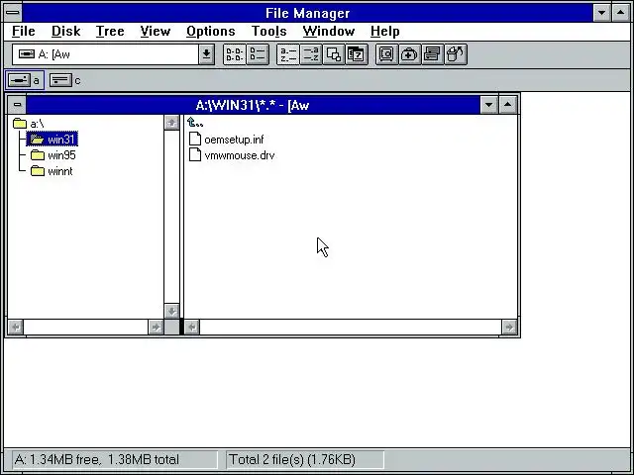Click the tree pane scroll right arrow
Screen dimensions: 634x475
click(x=156, y=327)
